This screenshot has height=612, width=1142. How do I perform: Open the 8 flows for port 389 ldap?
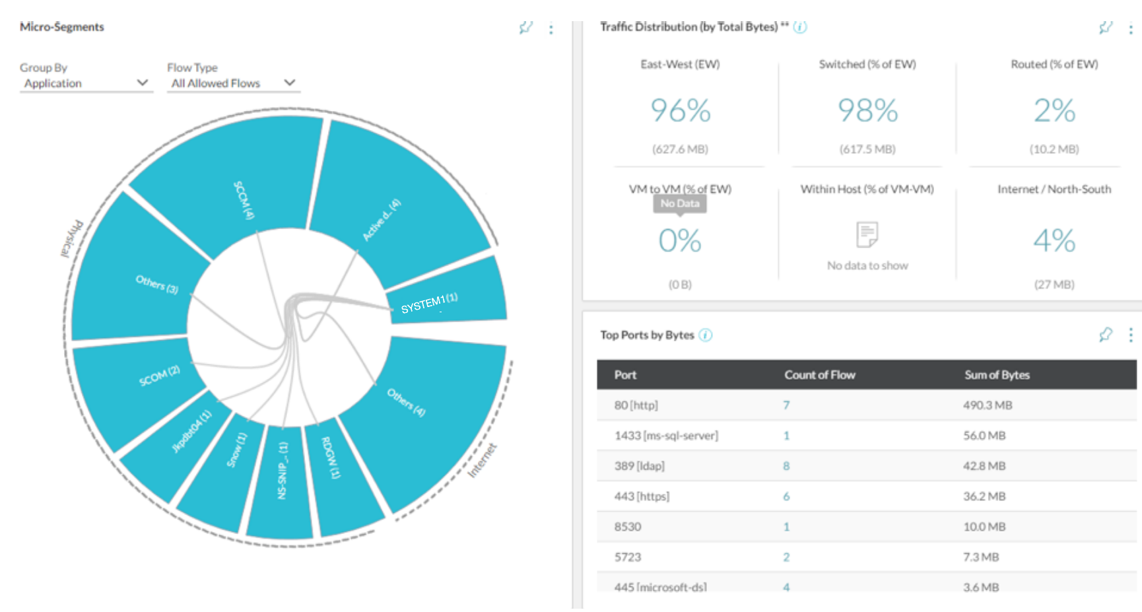pyautogui.click(x=786, y=465)
